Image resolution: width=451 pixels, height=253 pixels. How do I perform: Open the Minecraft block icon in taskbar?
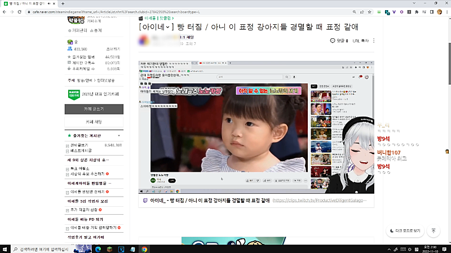[109, 249]
